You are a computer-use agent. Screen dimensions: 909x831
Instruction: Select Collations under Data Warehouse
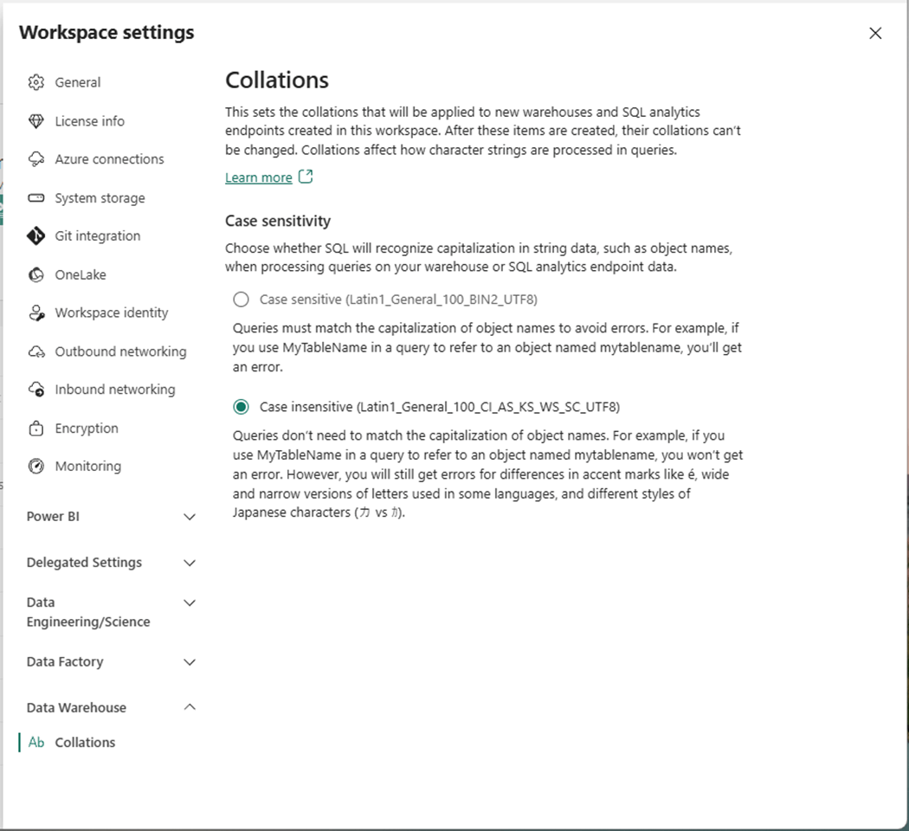(x=85, y=743)
